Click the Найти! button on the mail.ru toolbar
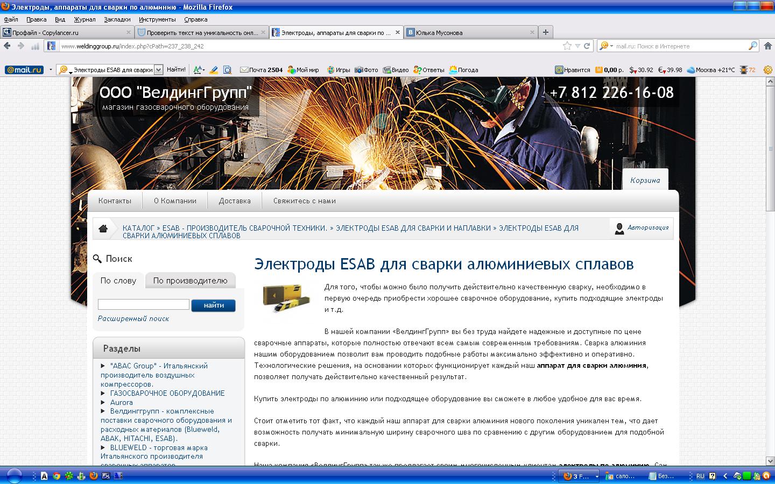Viewport: 775px width, 484px height. coord(176,70)
